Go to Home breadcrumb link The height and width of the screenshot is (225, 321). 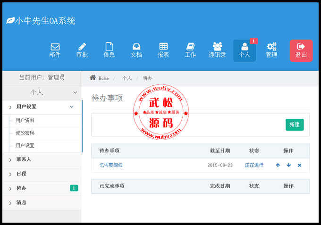103,78
